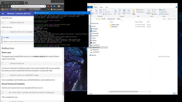Viewport: 182px width, 102px height.
Task: Switch to the Home ribbon tab
Action: 96,7
